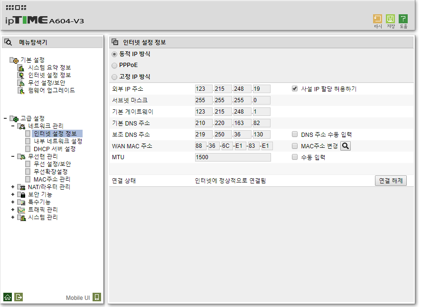Expand the NAT/라우터 관리 node

tap(13, 187)
